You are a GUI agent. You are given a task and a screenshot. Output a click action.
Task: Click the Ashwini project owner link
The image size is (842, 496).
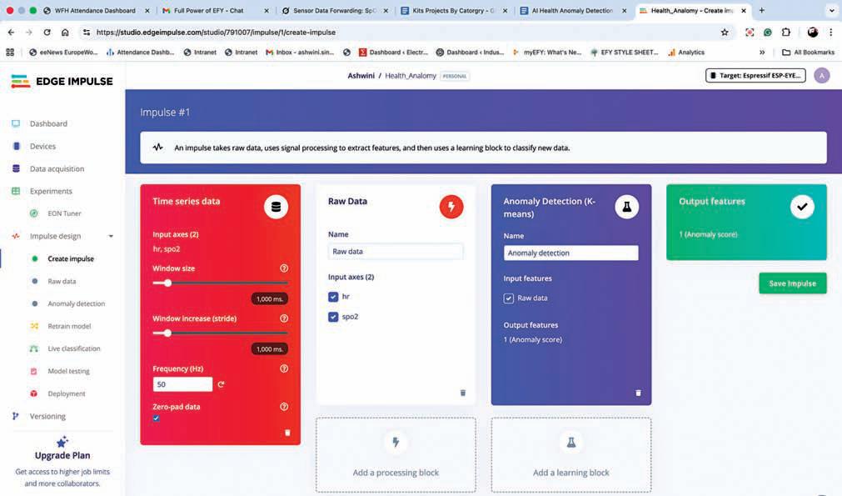(x=361, y=76)
